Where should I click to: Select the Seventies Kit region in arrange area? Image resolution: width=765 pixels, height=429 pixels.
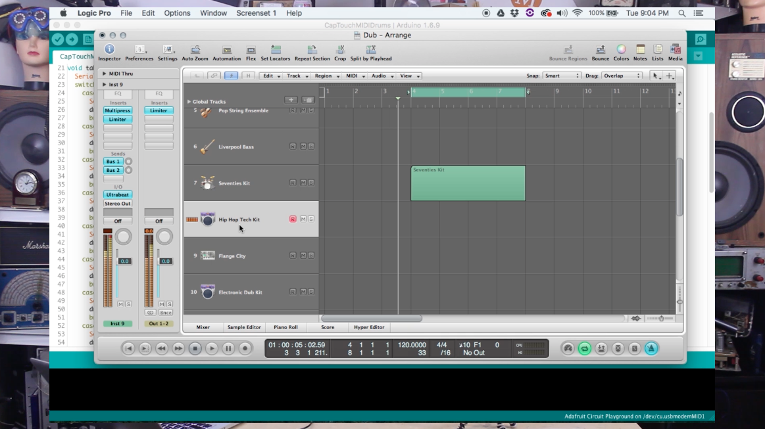click(x=468, y=183)
